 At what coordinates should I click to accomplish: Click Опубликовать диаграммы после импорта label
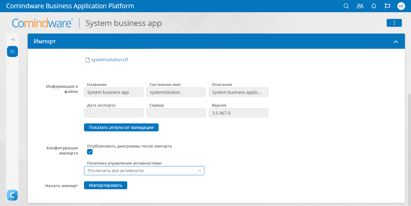129,146
